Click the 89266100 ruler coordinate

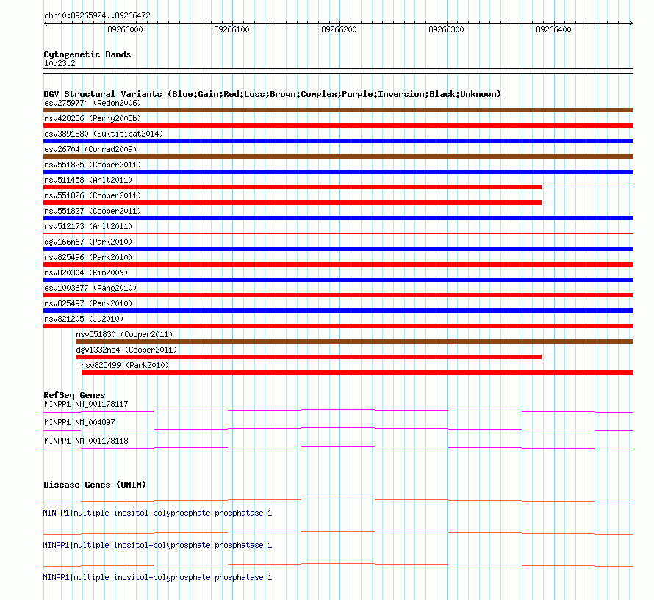coord(232,29)
